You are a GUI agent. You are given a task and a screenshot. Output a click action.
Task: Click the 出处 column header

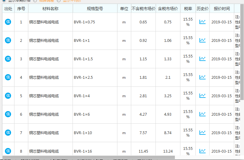(8, 9)
